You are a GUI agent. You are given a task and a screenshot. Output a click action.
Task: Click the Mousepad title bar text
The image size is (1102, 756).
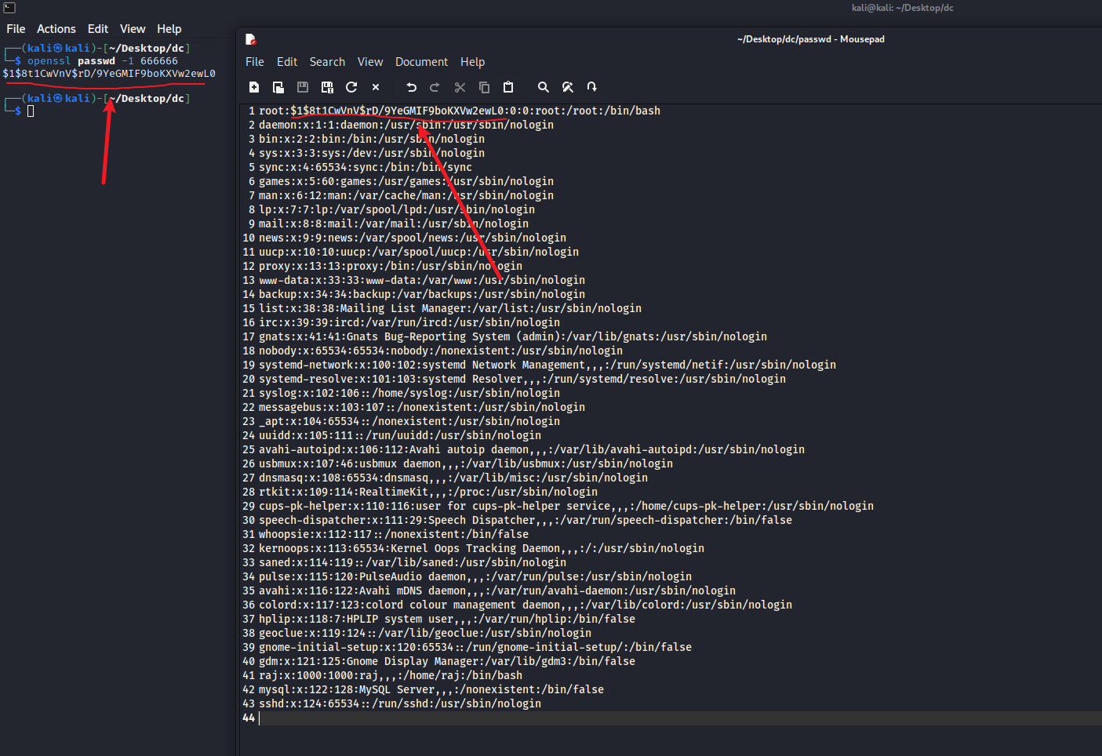coord(811,39)
